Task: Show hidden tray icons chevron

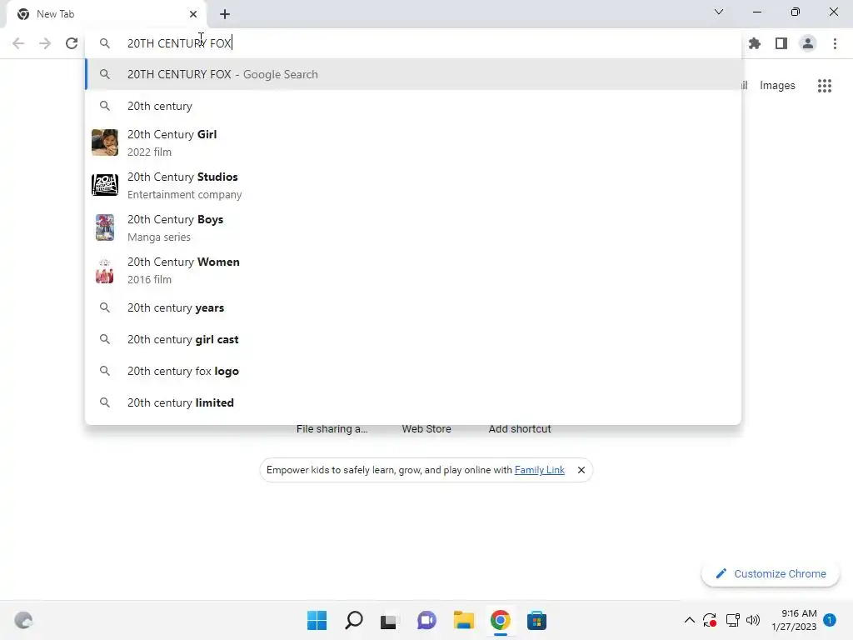Action: (689, 620)
